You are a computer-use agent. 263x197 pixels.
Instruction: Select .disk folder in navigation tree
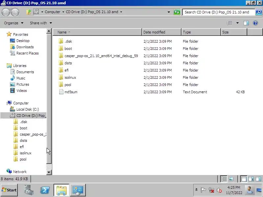click(x=23, y=122)
